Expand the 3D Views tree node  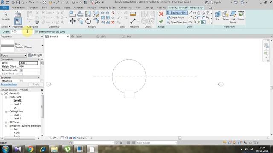coord(6,122)
